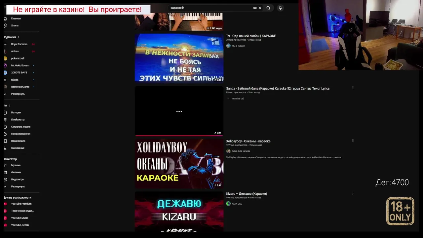Open the Смотреть позже clock icon
423x238 pixels.
[x=5, y=127]
